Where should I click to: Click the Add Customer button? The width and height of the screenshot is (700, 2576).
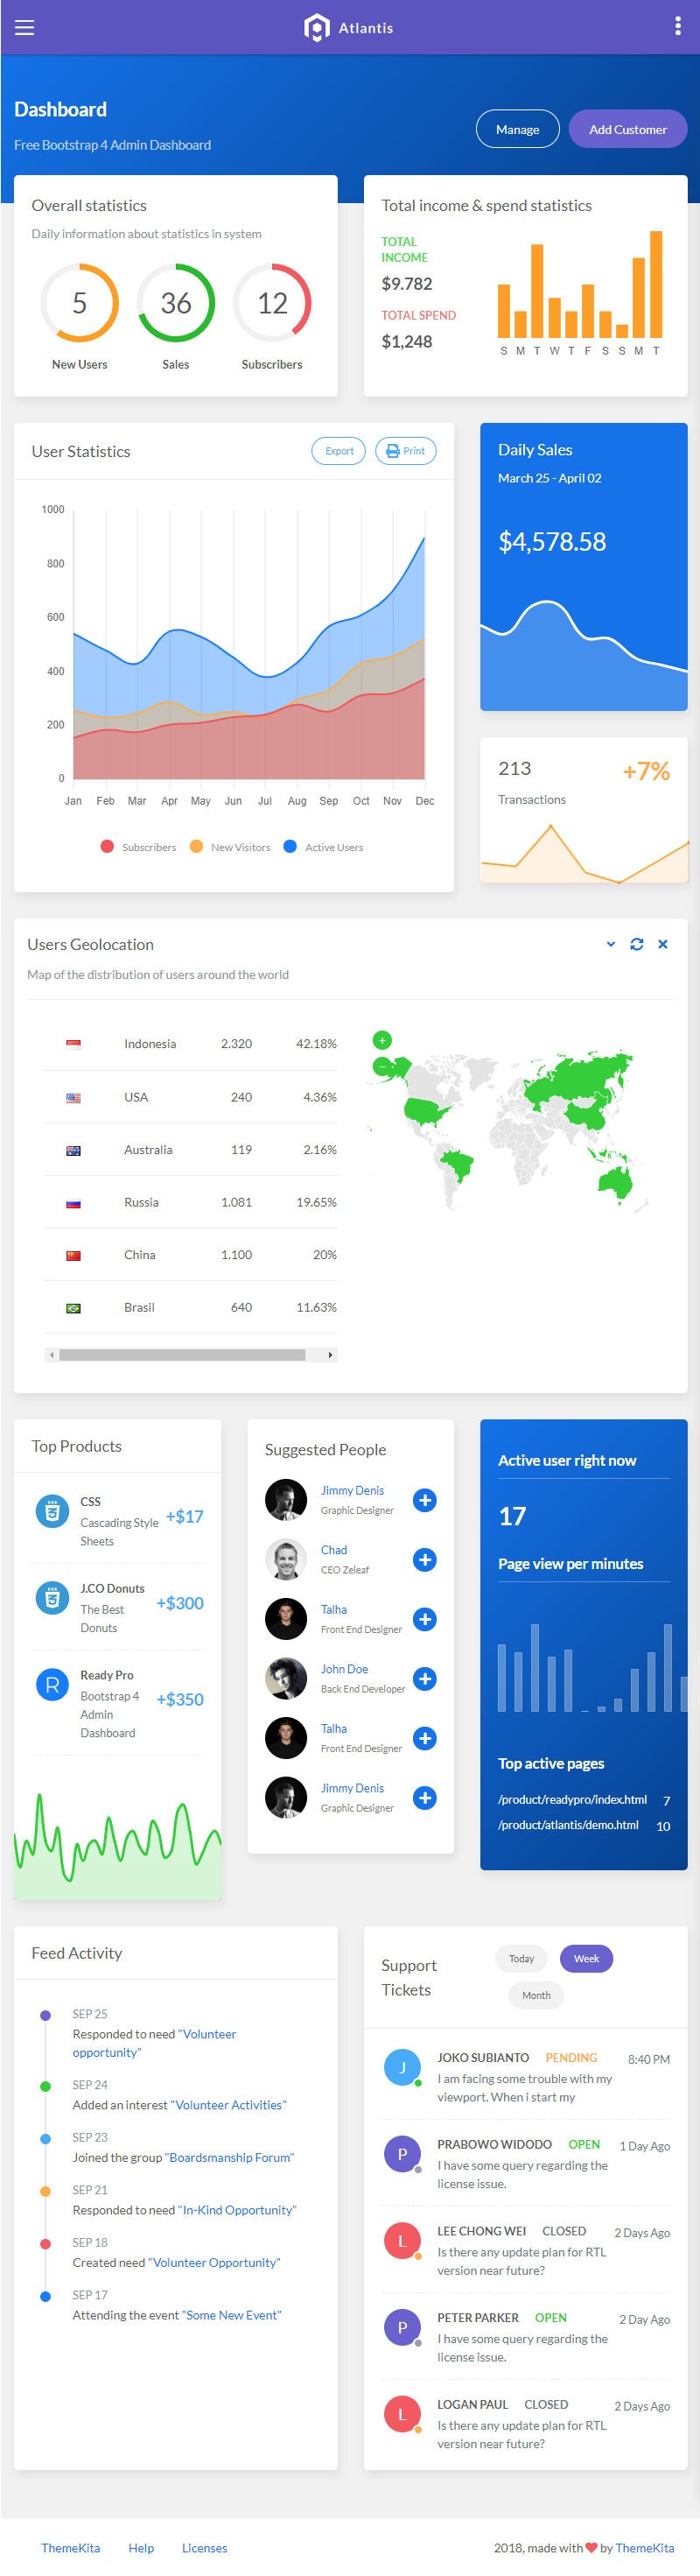click(x=627, y=129)
